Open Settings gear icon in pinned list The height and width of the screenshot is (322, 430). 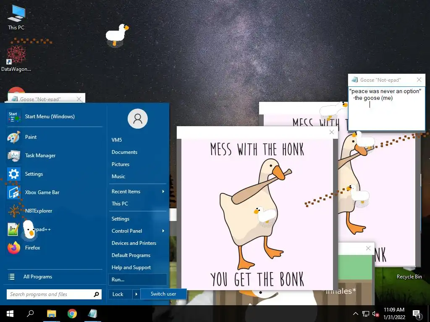click(14, 174)
